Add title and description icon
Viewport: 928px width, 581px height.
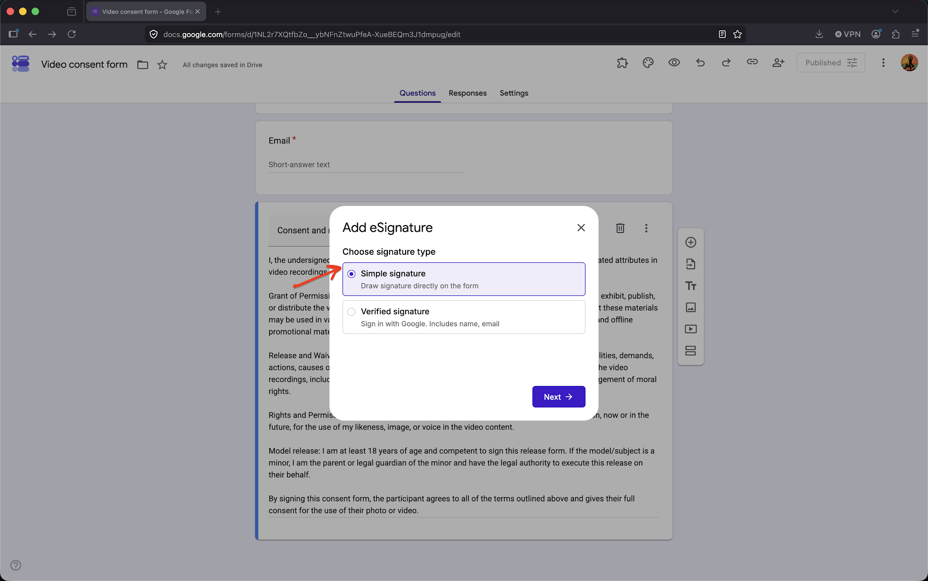(691, 286)
